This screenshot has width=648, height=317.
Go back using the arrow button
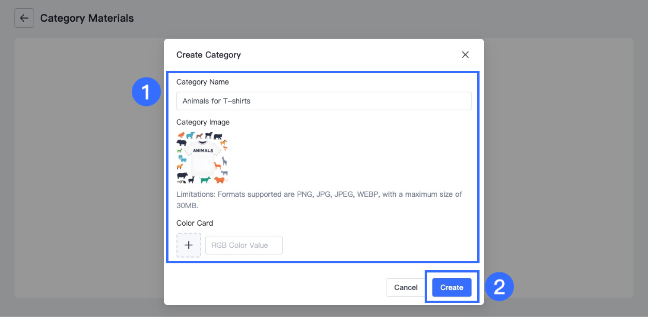click(x=24, y=18)
